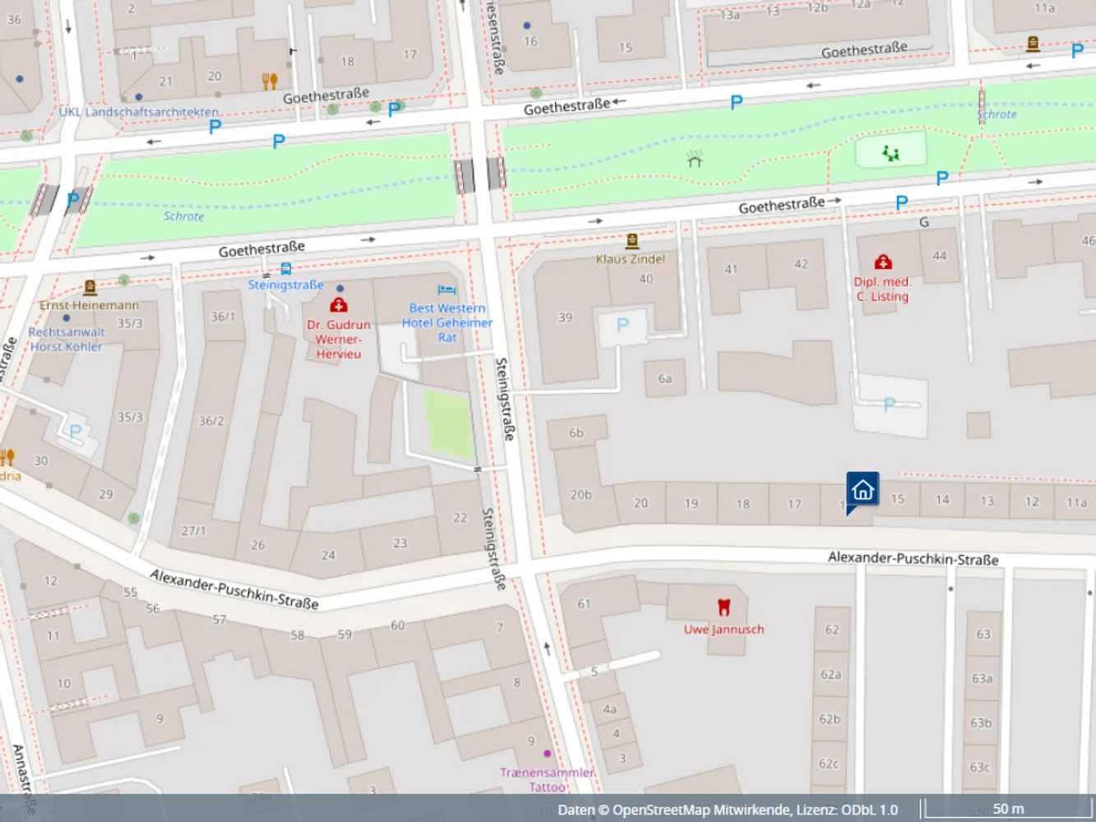Screen dimensions: 1096x822
Task: Select the Dr. Gudrun Werner-Hervieu doctor icon
Action: tap(338, 305)
